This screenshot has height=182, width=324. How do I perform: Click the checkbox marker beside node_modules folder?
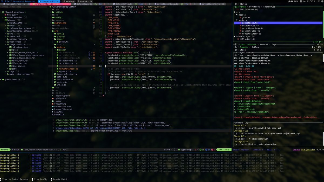coord(94,28)
